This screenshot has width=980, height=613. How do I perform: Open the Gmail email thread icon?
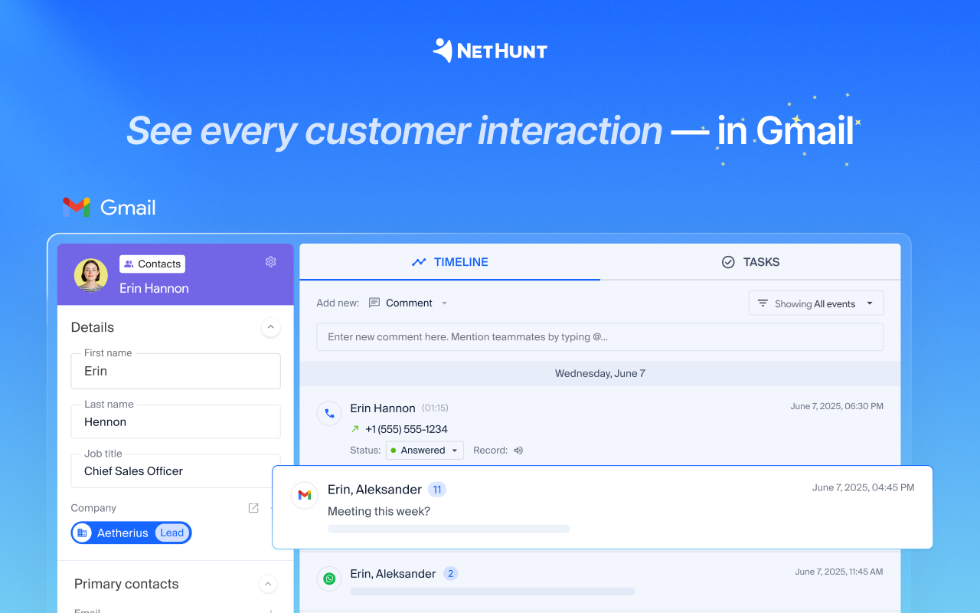tap(305, 495)
